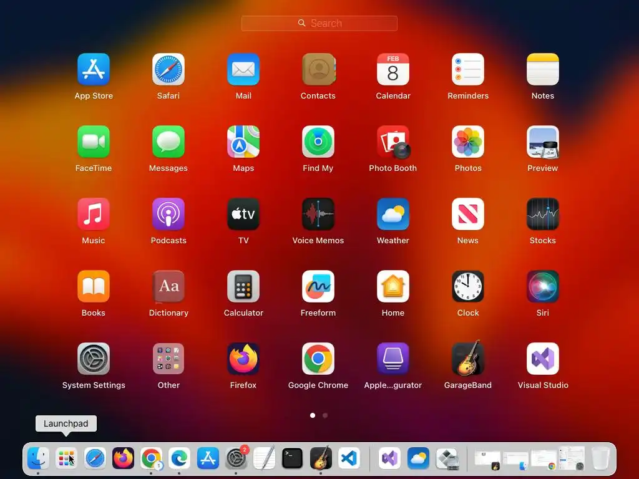Open System Settings from Launchpad grid

pyautogui.click(x=94, y=359)
